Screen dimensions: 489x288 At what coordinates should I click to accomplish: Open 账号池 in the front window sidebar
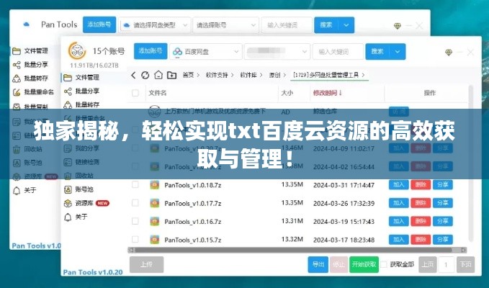tap(78, 189)
